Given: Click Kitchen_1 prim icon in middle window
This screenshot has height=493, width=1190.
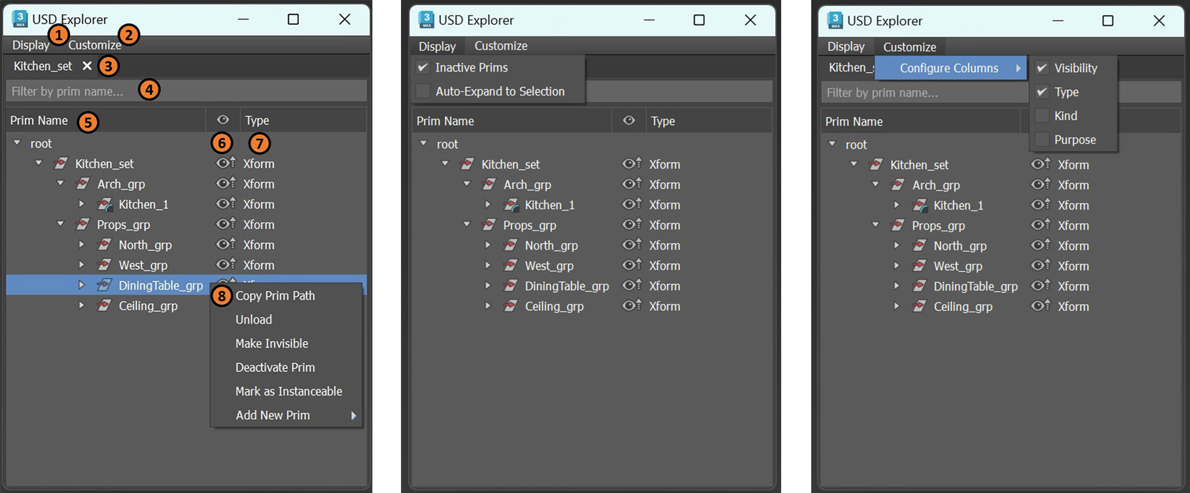Looking at the screenshot, I should pyautogui.click(x=511, y=205).
